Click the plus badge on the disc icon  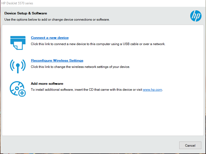coord(22,93)
